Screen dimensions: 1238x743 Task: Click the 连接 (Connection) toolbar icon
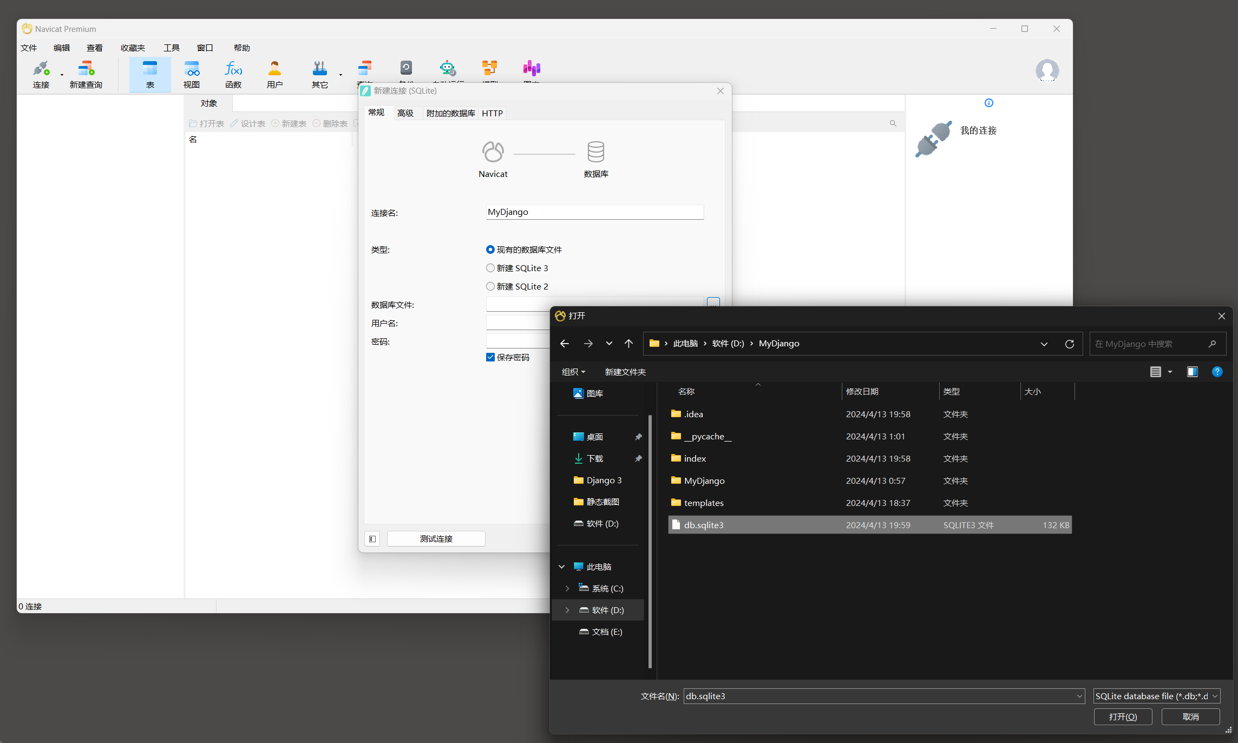(41, 74)
